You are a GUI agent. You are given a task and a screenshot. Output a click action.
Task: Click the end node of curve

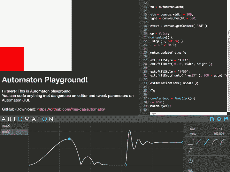point(182,143)
